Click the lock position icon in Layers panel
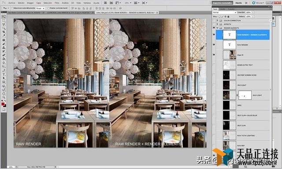The image size is (282, 169). tap(225, 17)
